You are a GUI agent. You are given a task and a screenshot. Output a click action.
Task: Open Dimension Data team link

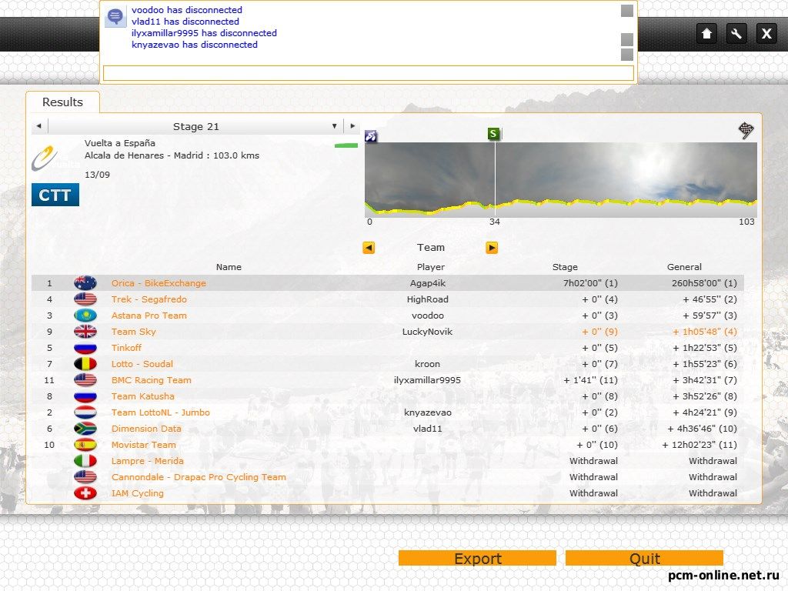click(x=147, y=429)
